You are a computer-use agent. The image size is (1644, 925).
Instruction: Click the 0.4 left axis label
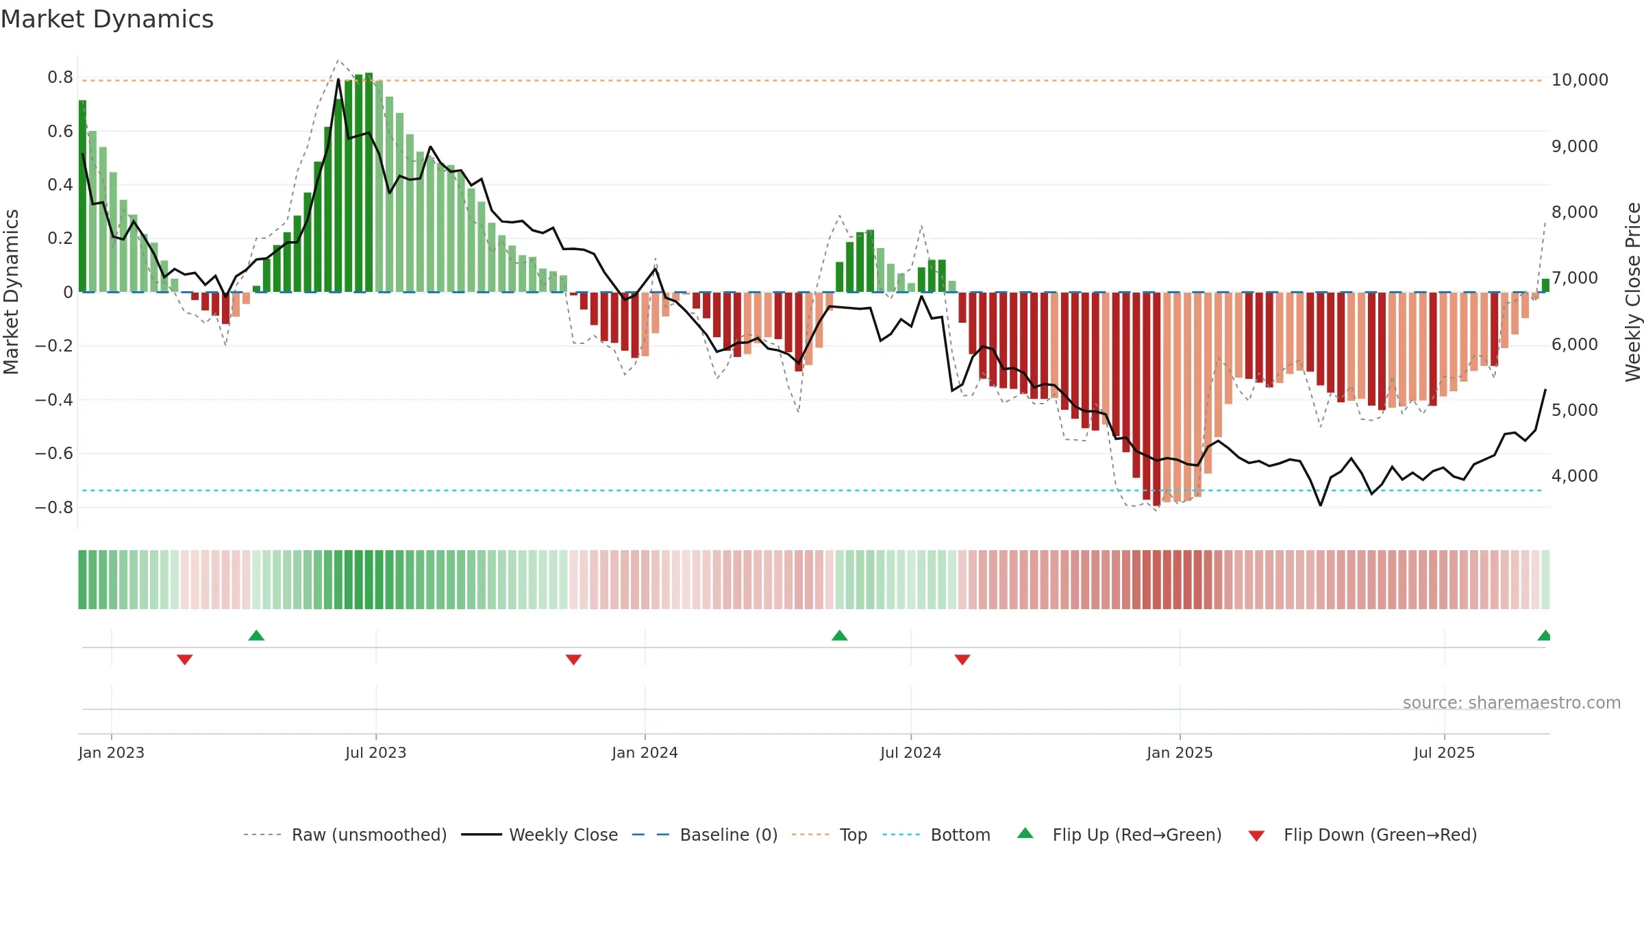pos(60,184)
